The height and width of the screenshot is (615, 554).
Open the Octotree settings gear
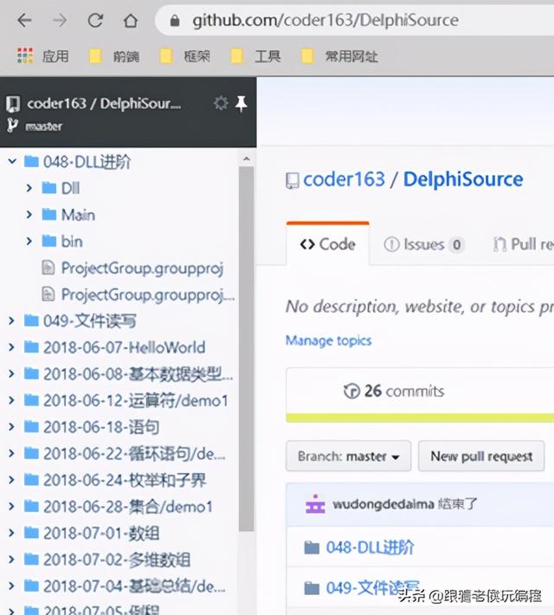(x=221, y=103)
